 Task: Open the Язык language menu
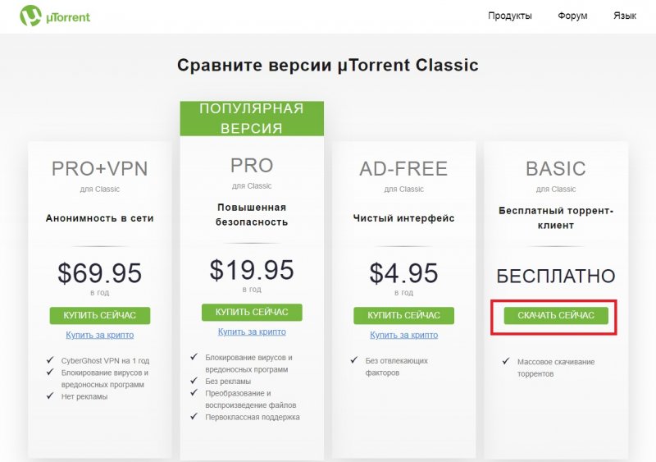click(624, 16)
